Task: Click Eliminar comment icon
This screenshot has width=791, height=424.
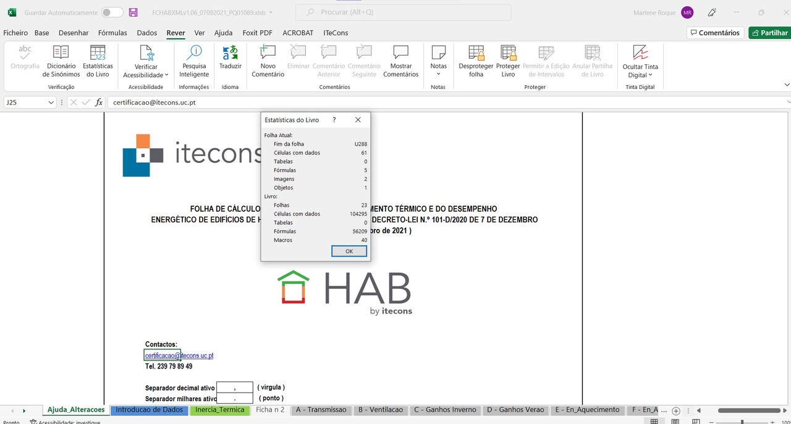Action: [298, 57]
